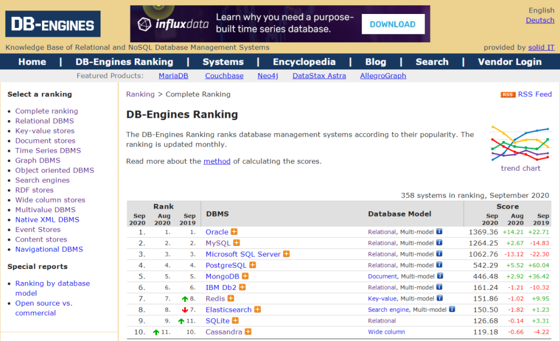Click the RSS Feed icon
The height and width of the screenshot is (341, 560).
[508, 94]
